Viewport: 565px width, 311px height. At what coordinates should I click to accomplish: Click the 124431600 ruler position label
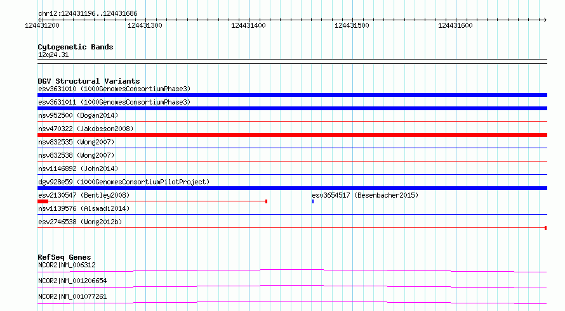pyautogui.click(x=455, y=25)
